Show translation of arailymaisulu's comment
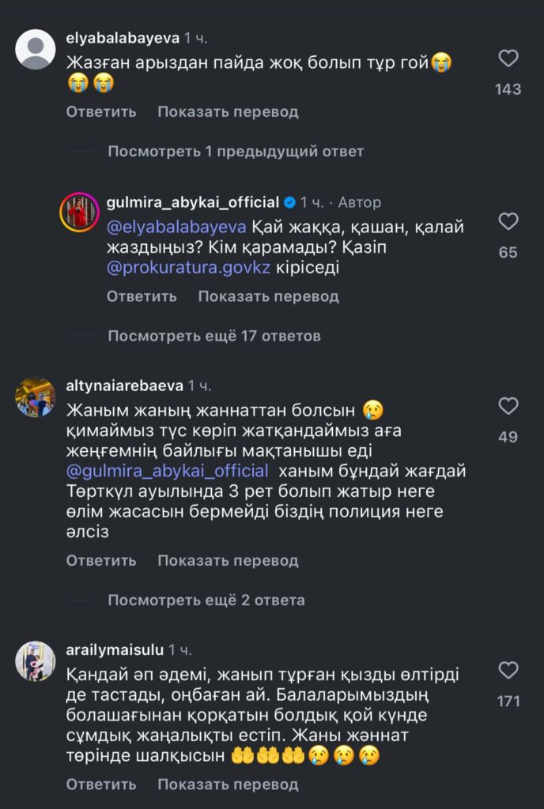Image resolution: width=544 pixels, height=809 pixels. tap(228, 785)
